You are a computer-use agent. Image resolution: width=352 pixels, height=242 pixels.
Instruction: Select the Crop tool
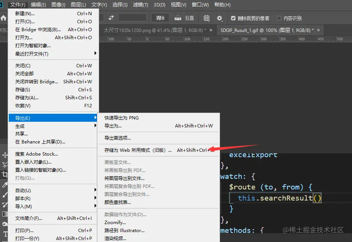(x=5, y=174)
